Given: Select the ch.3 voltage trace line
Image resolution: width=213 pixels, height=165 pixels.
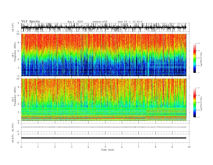Looking at the screenshot, I should click(x=104, y=127).
